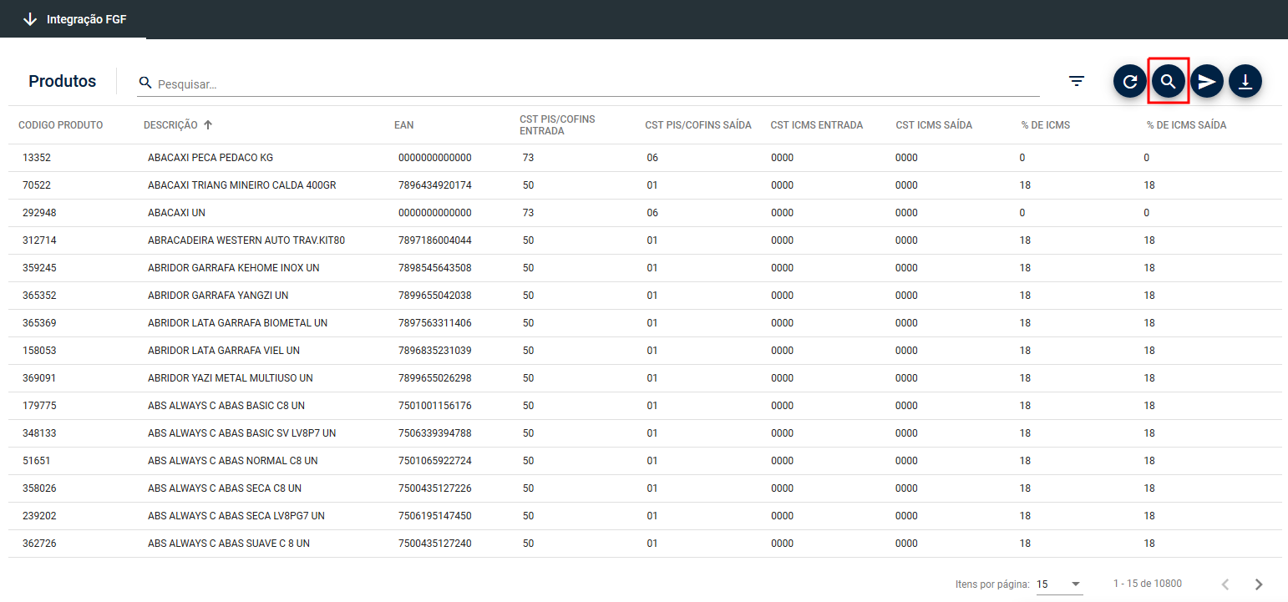Go to the next page arrow
This screenshot has height=602, width=1288.
point(1259,584)
